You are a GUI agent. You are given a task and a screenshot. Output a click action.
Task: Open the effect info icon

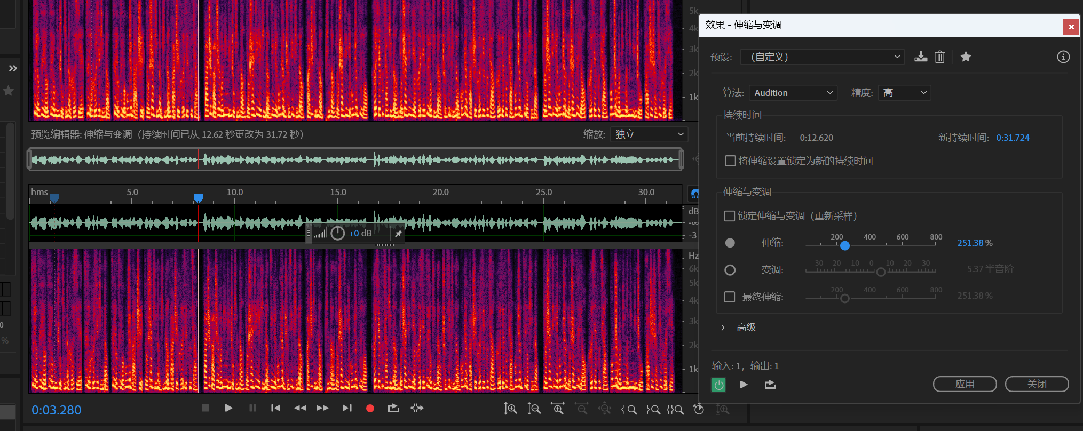point(1063,57)
